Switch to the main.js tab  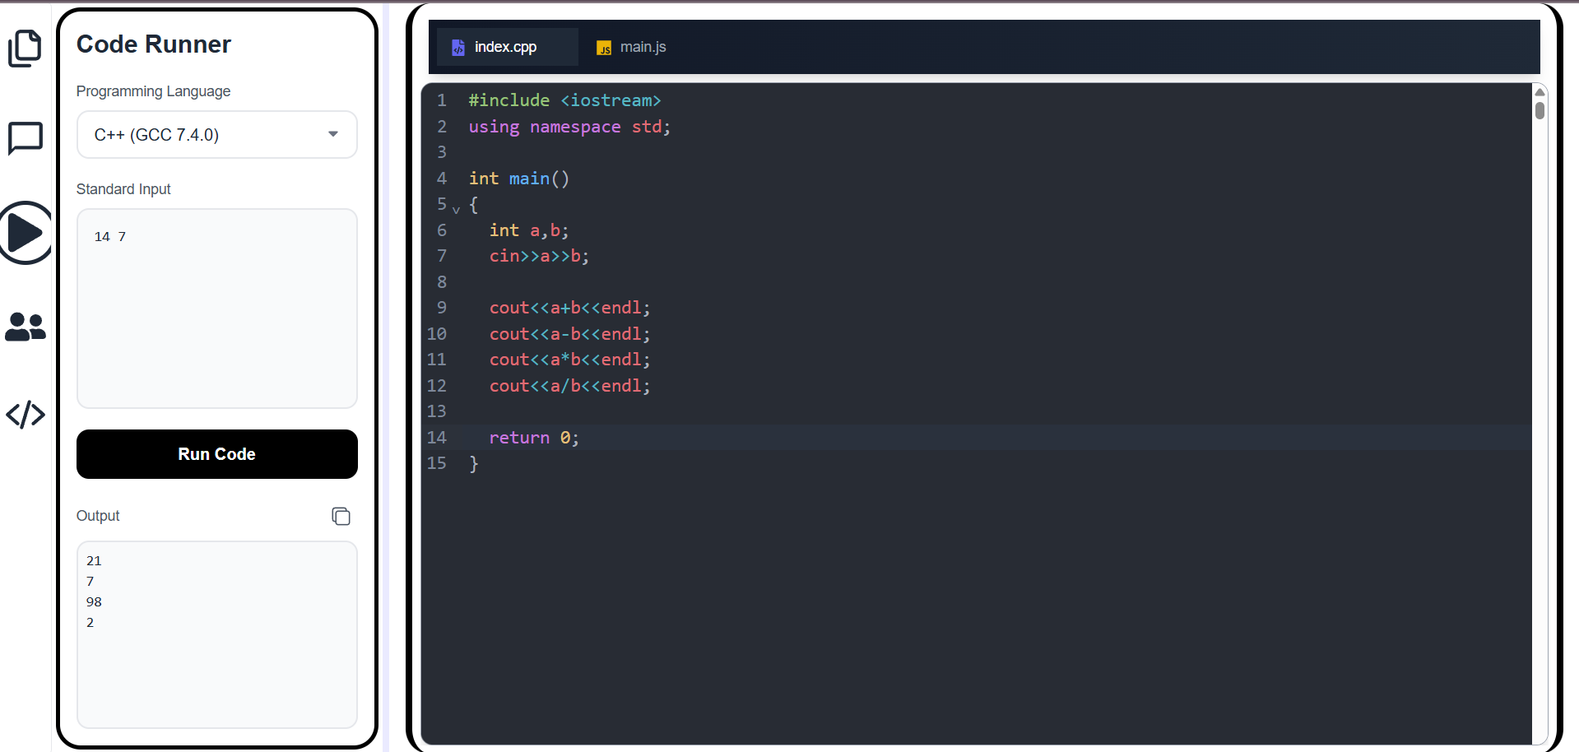click(x=642, y=47)
